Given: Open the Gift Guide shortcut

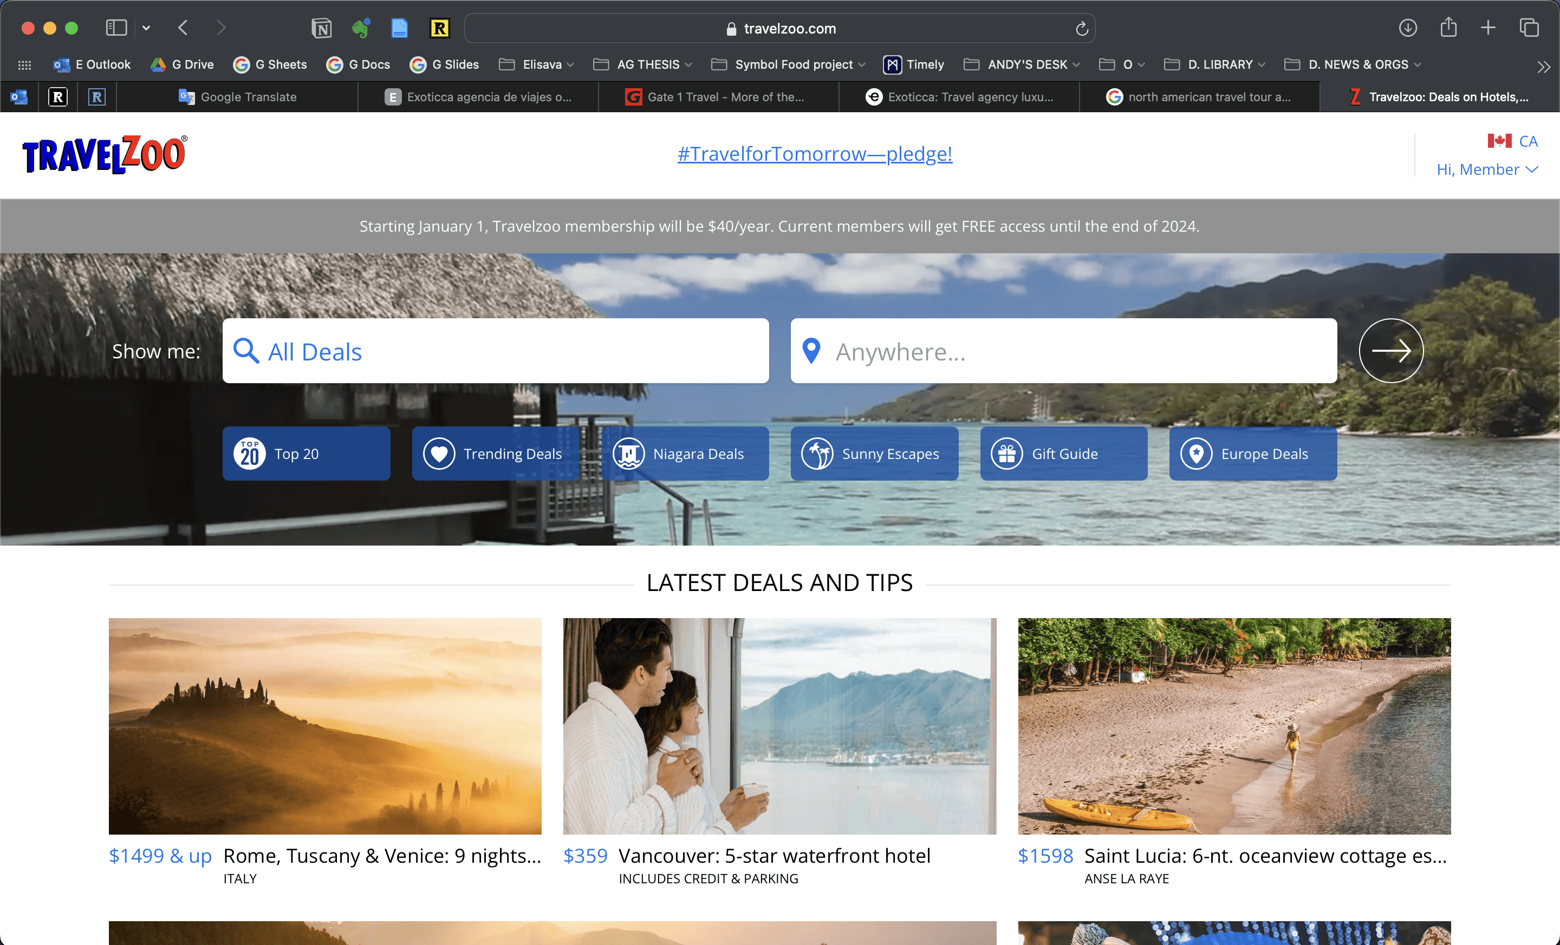Looking at the screenshot, I should 1064,454.
